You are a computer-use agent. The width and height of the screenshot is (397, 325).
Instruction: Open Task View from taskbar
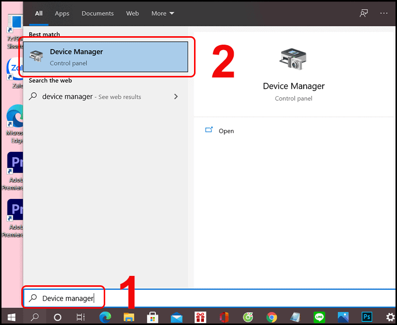click(81, 317)
